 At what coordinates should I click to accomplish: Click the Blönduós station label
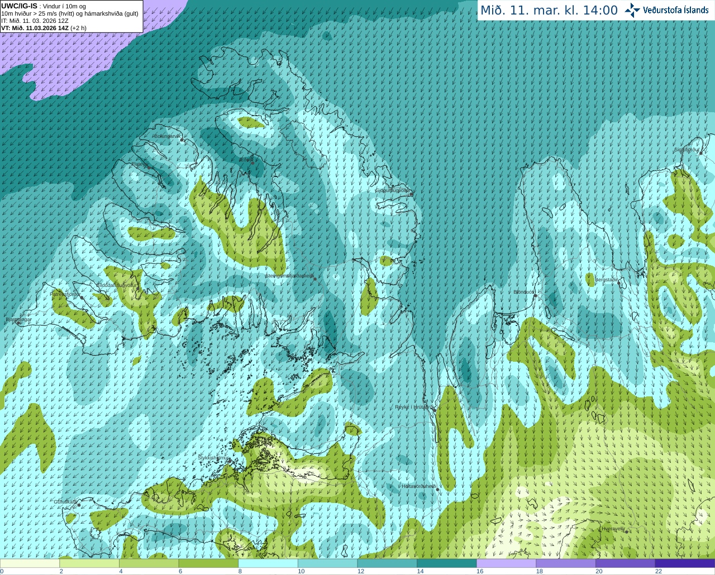pyautogui.click(x=524, y=292)
